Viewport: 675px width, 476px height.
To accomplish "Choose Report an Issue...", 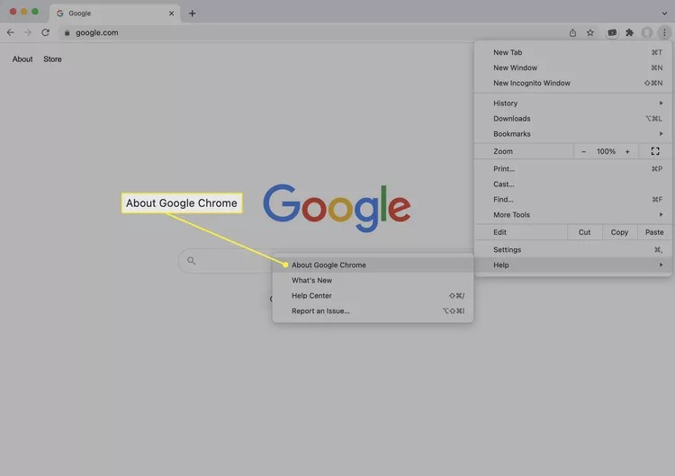I will coord(373,310).
